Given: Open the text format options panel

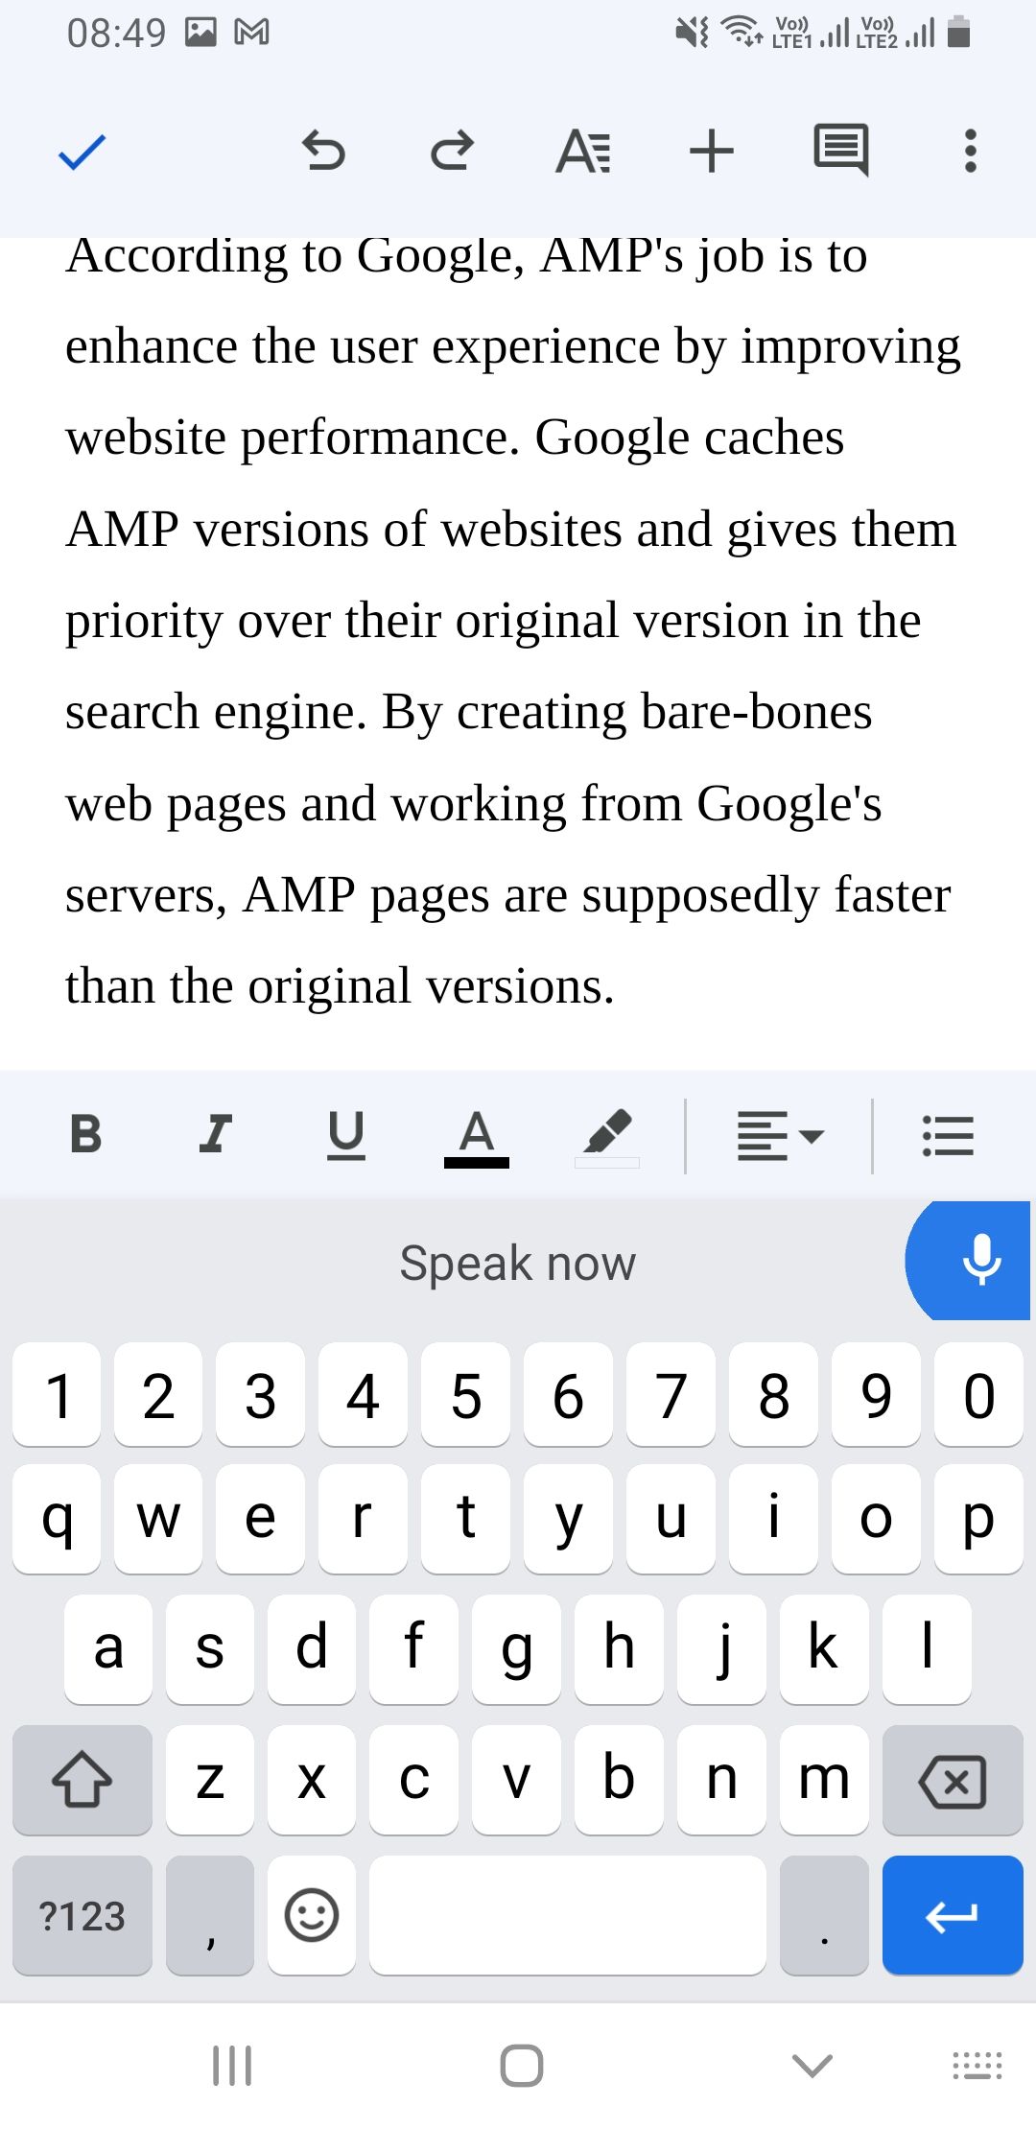Looking at the screenshot, I should click(582, 152).
